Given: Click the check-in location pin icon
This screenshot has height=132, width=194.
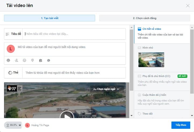Looking at the screenshot, I should tap(33, 60).
